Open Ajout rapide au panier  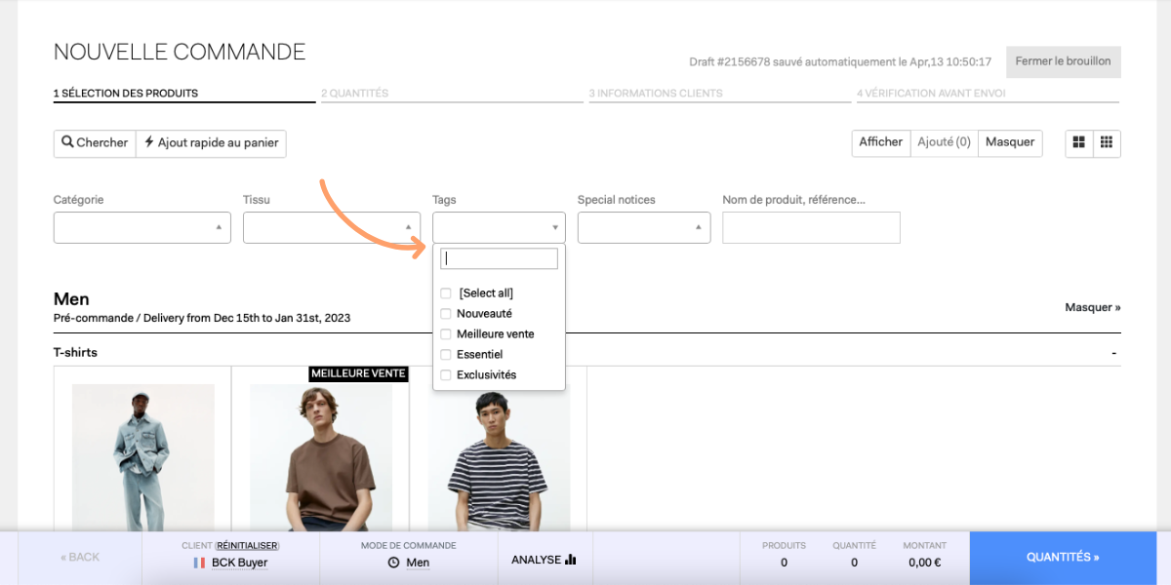tap(211, 142)
